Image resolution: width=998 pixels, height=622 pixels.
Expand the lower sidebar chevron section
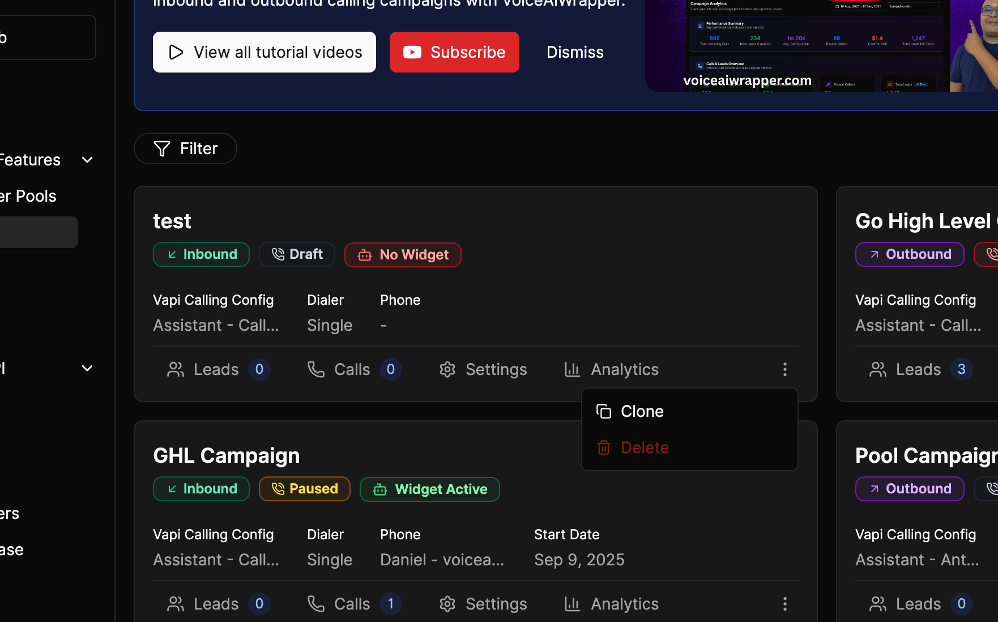coord(87,368)
